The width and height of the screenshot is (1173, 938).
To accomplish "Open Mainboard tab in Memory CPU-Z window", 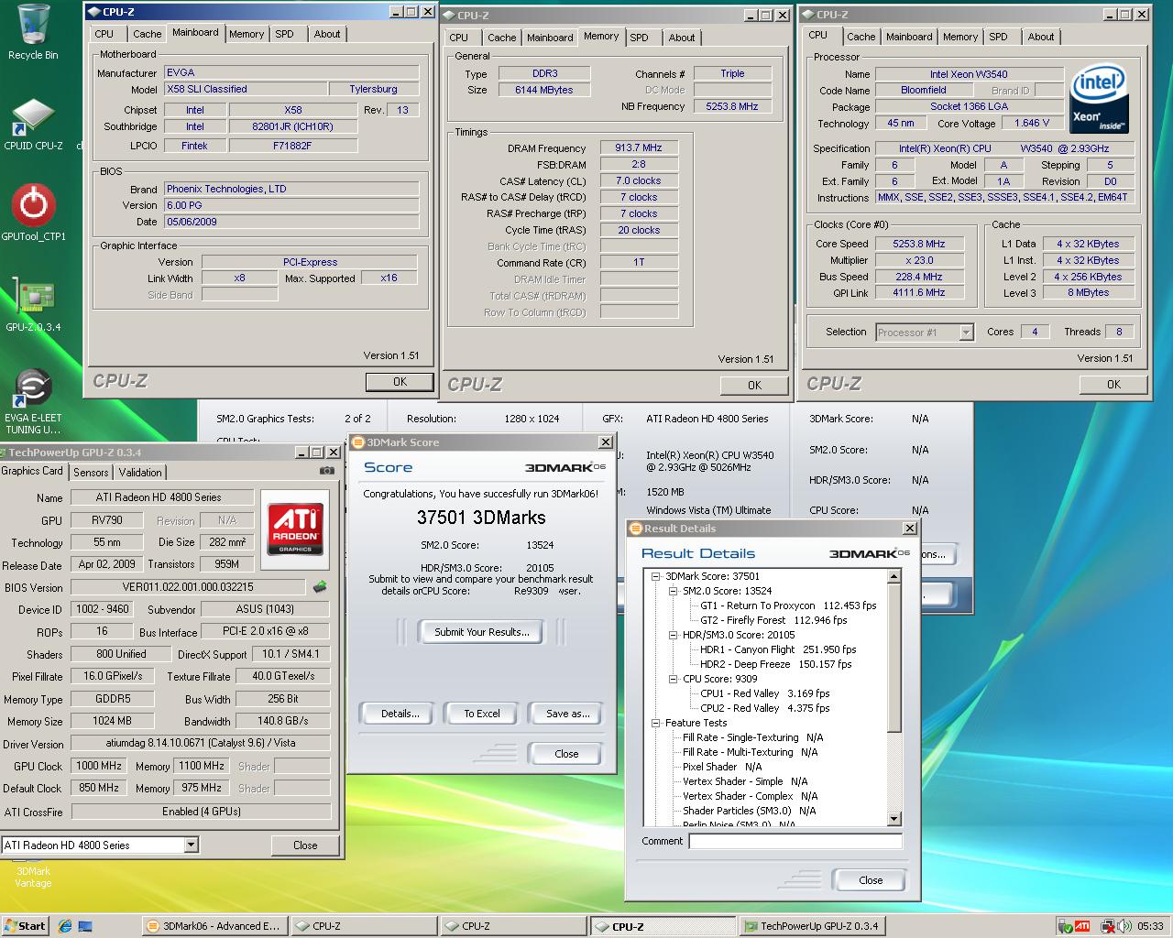I will [550, 38].
